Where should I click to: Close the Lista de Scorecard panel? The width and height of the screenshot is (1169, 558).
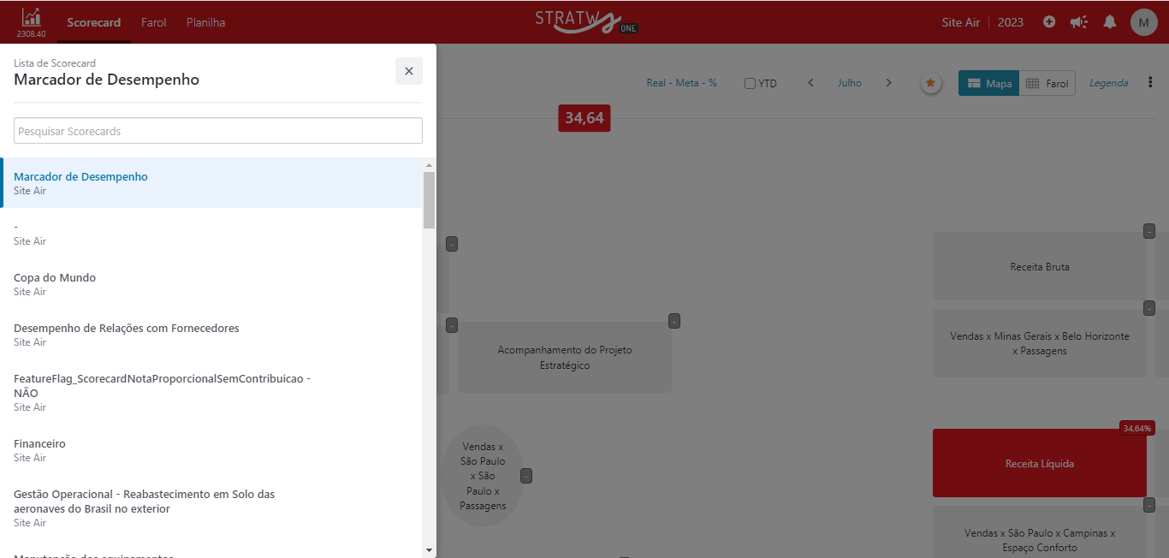click(x=409, y=71)
